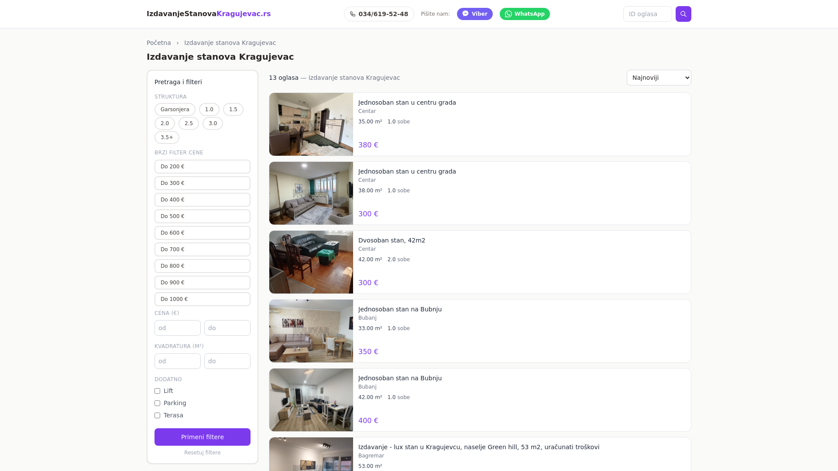Click the Viber messenger icon

click(x=466, y=14)
